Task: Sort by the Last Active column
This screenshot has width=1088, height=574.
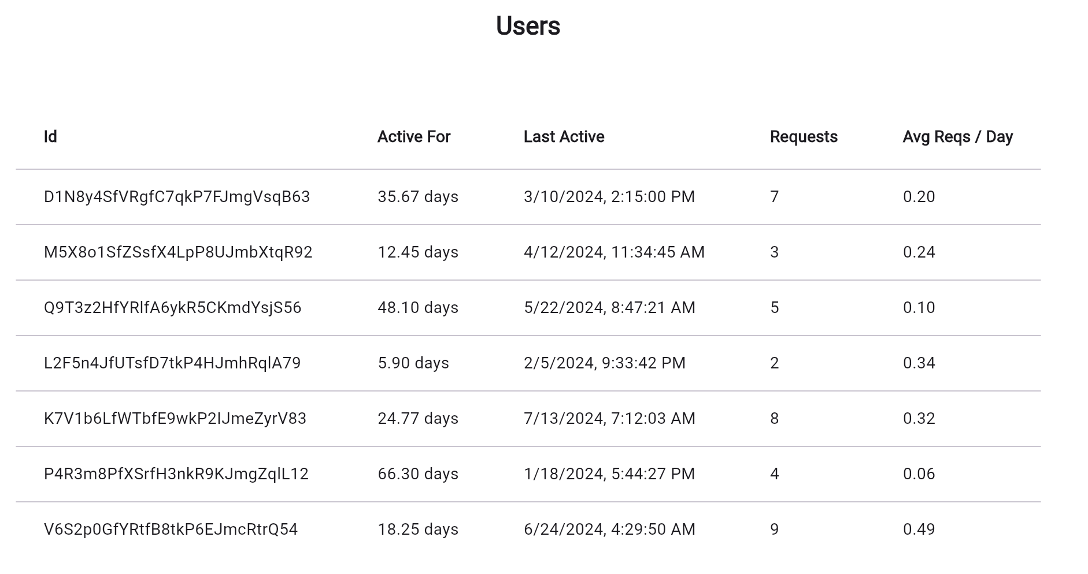Action: click(x=563, y=137)
